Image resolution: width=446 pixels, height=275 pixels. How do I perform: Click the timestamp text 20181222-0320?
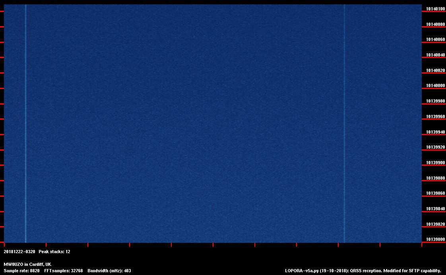pyautogui.click(x=19, y=252)
